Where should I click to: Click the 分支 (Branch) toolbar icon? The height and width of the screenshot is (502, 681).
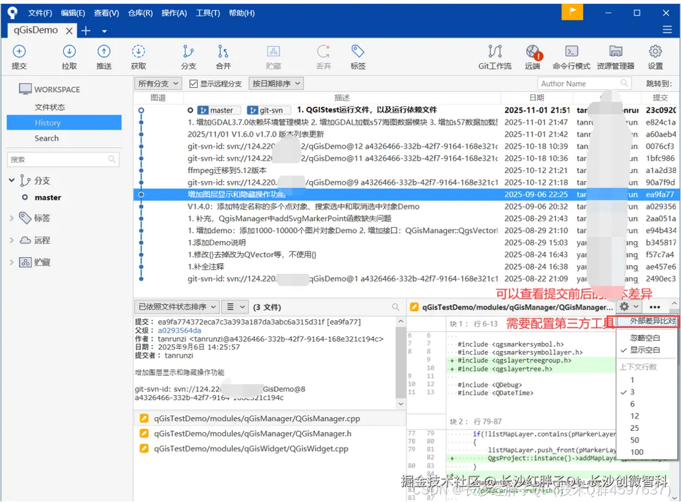click(188, 52)
